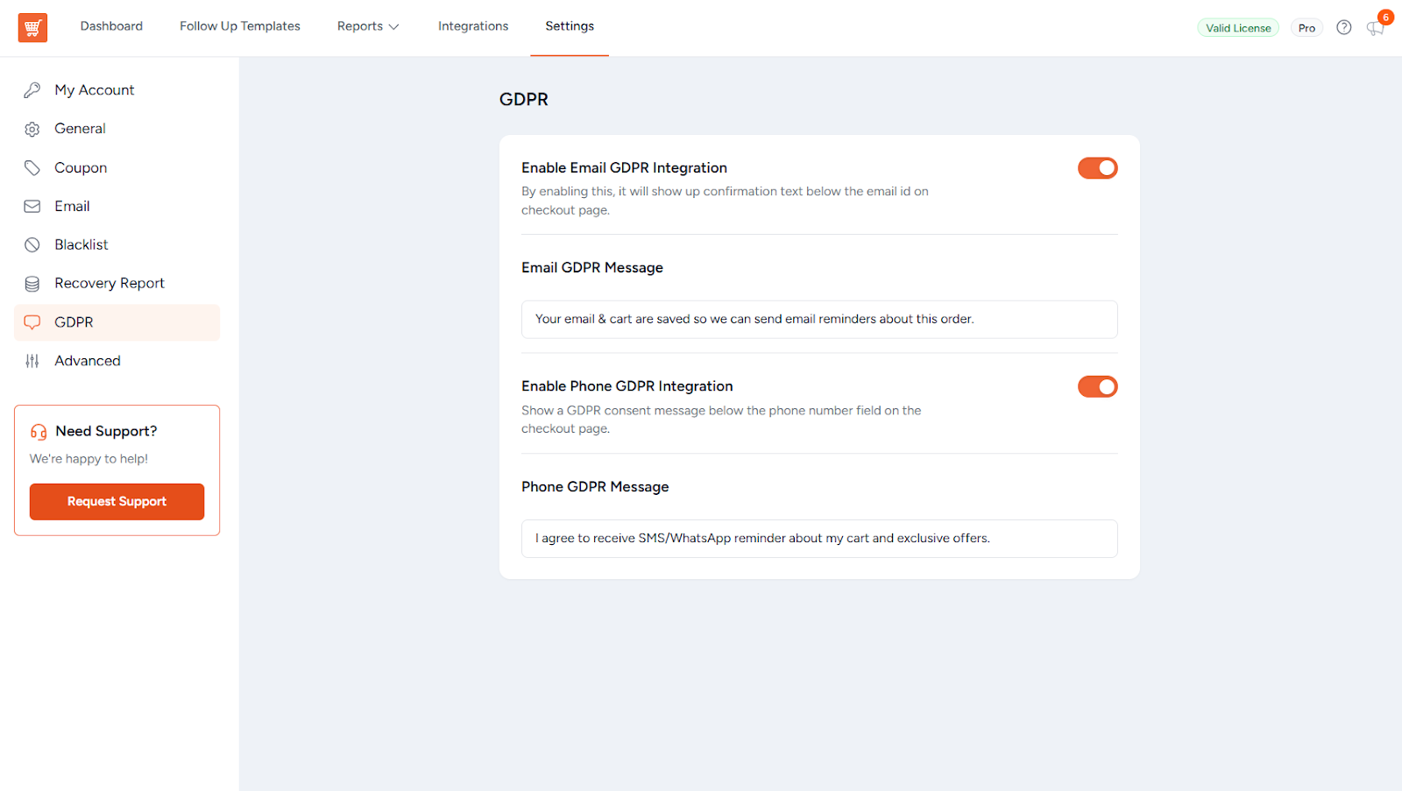Open the help question mark icon
This screenshot has width=1402, height=791.
pyautogui.click(x=1344, y=27)
